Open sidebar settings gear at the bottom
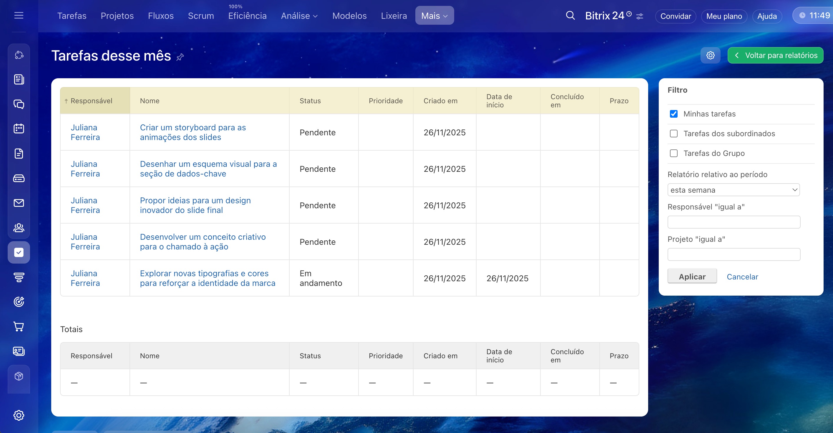The width and height of the screenshot is (833, 433). 19,415
